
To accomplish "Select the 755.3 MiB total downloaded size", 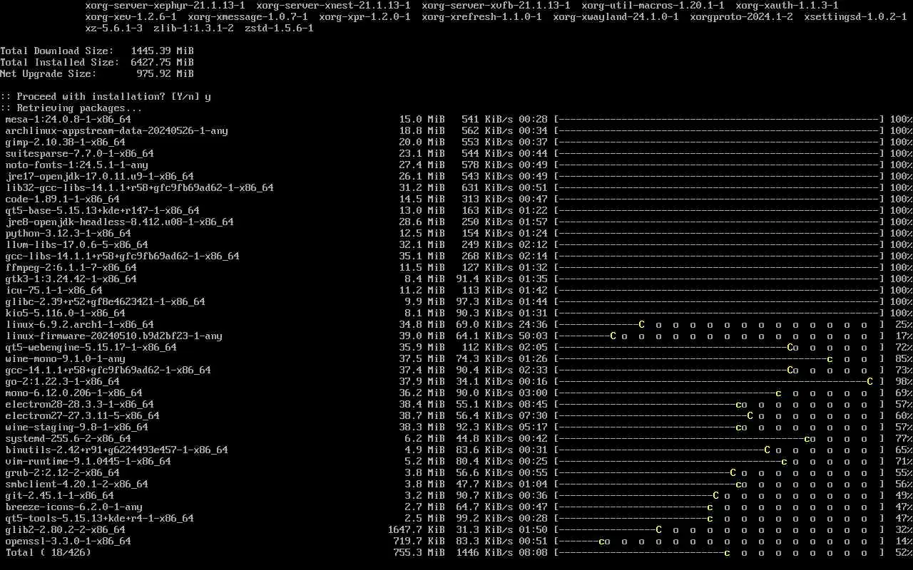I will [419, 553].
